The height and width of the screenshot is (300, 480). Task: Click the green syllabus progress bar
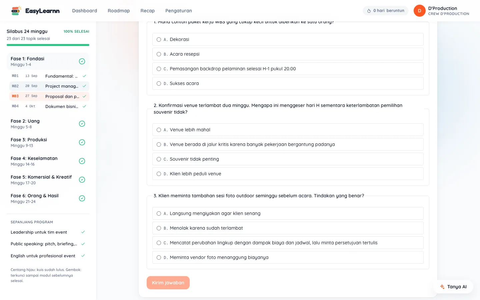tap(48, 45)
